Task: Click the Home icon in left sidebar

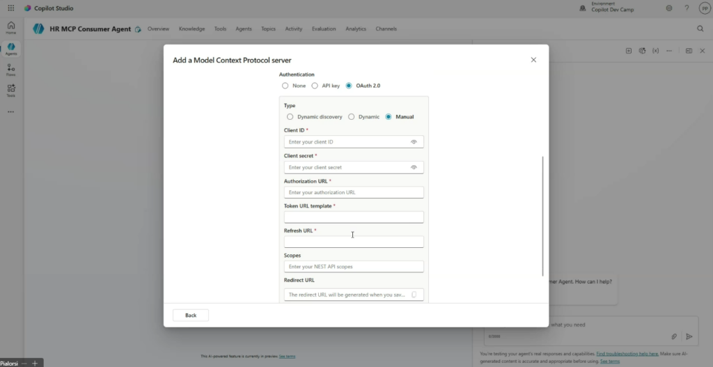Action: point(11,27)
